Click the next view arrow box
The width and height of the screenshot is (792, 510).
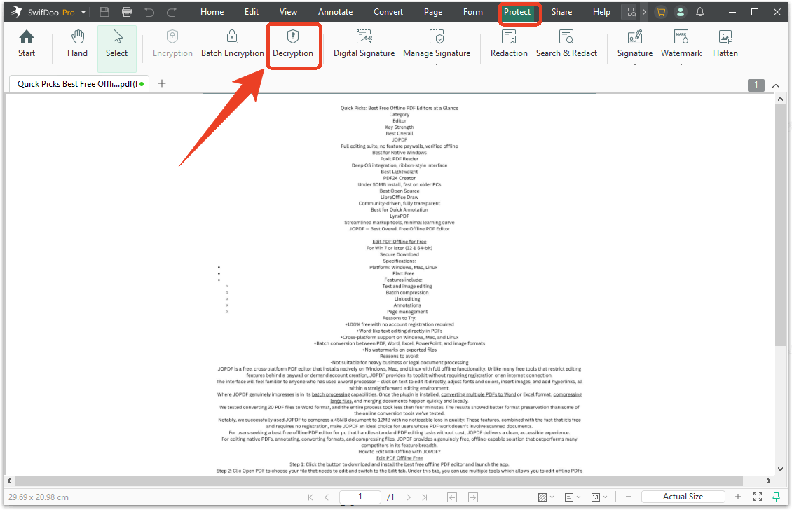[x=473, y=497]
